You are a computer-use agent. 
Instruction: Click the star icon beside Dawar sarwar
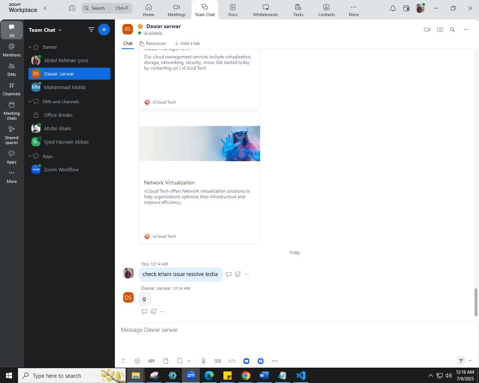pos(140,26)
